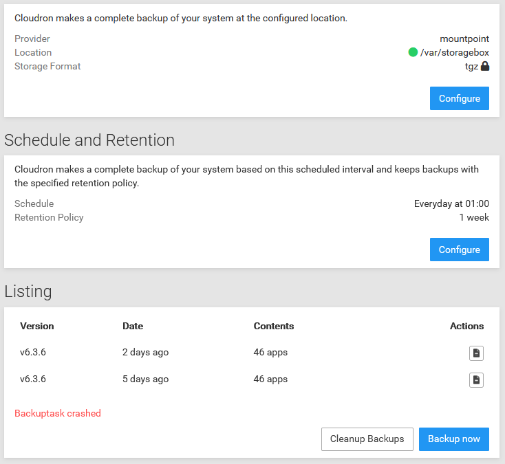The image size is (505, 464).
Task: Click the Date column header
Action: 133,326
